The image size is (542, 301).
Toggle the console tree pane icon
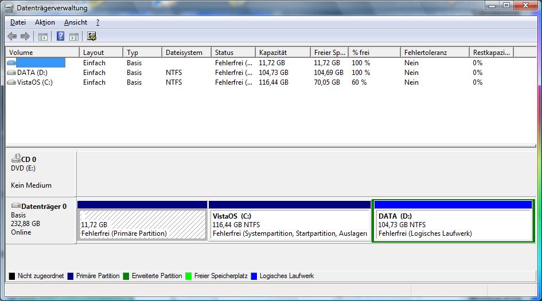coord(42,37)
